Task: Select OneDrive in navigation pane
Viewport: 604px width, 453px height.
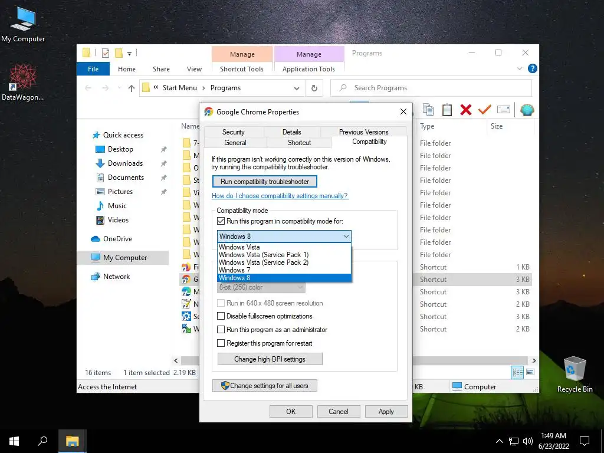Action: (117, 239)
